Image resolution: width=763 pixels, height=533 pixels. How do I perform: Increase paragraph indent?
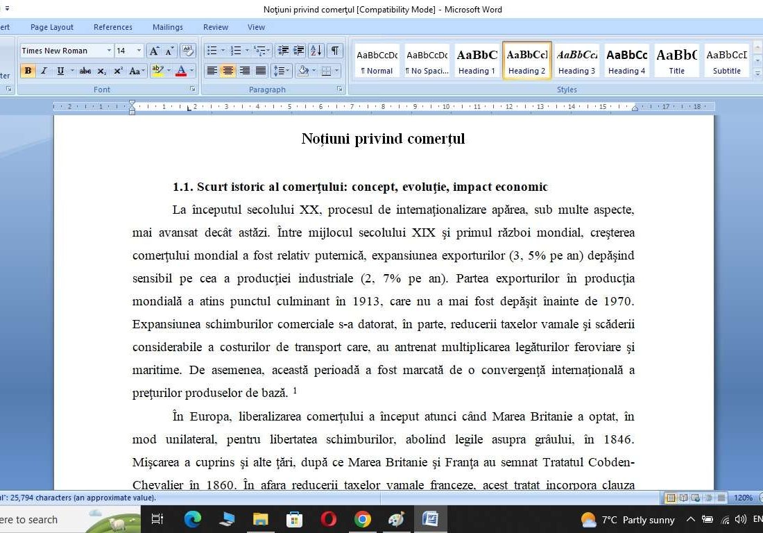point(298,50)
